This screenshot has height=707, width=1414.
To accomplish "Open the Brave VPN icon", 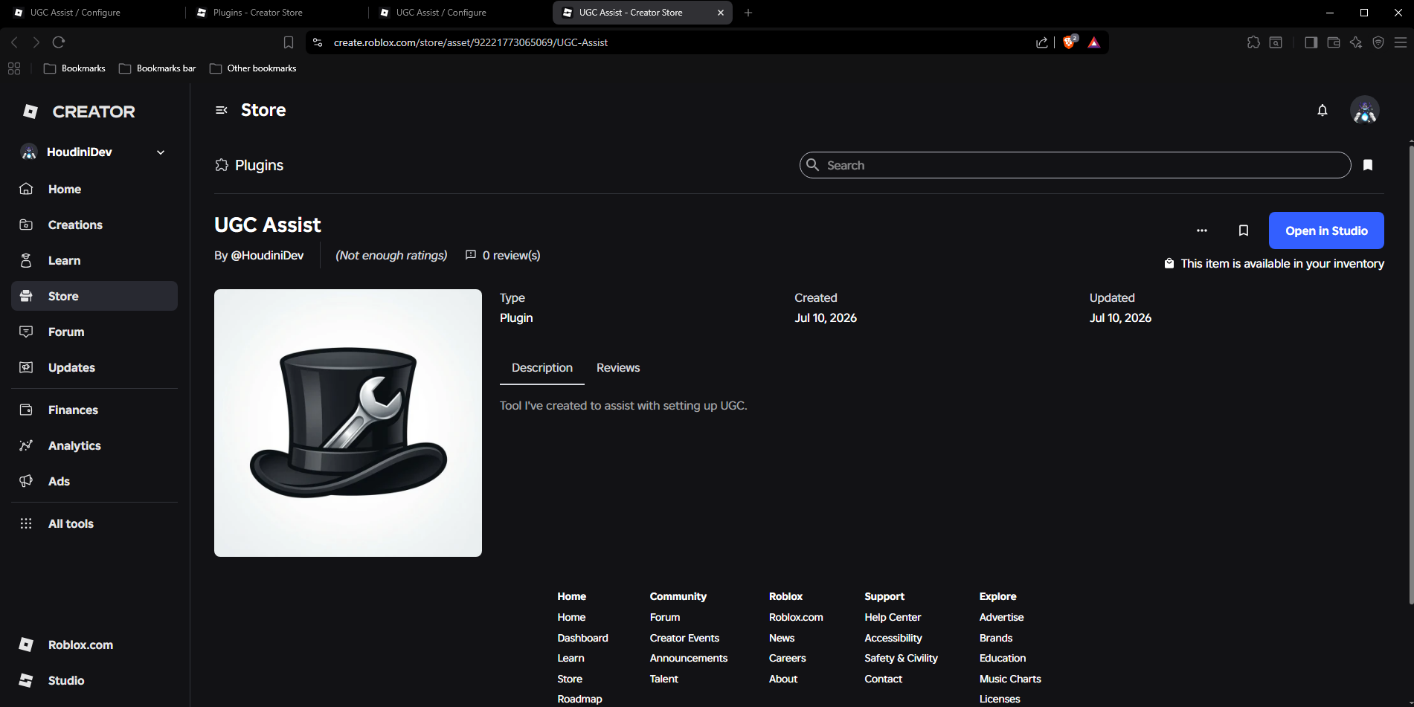I will [x=1378, y=42].
